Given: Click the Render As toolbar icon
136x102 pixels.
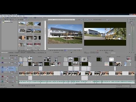Looking at the screenshot, I should (8, 18).
